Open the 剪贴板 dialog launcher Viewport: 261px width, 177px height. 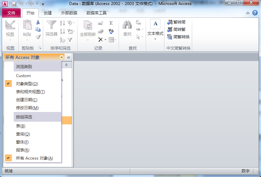tap(40, 48)
